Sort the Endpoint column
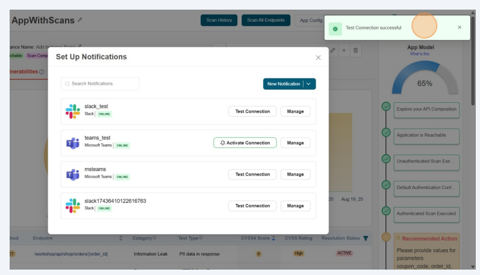The width and height of the screenshot is (480, 275). pyautogui.click(x=122, y=238)
